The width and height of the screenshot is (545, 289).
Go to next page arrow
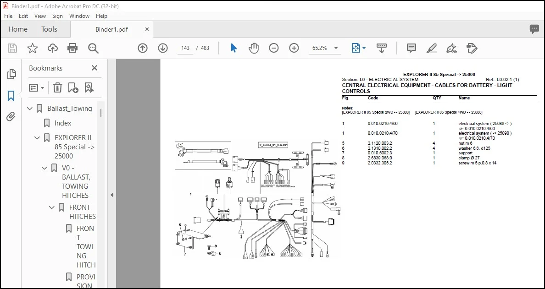click(163, 48)
